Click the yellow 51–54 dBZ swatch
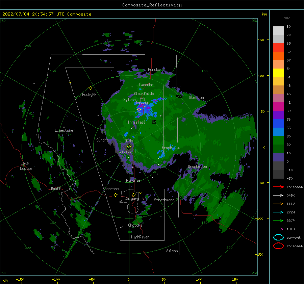The image size is (304, 284). click(278, 73)
